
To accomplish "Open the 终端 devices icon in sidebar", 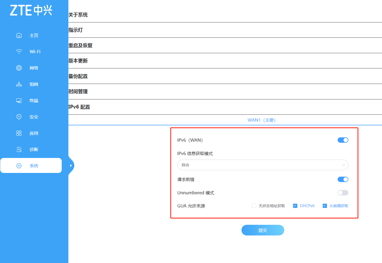I will point(19,100).
